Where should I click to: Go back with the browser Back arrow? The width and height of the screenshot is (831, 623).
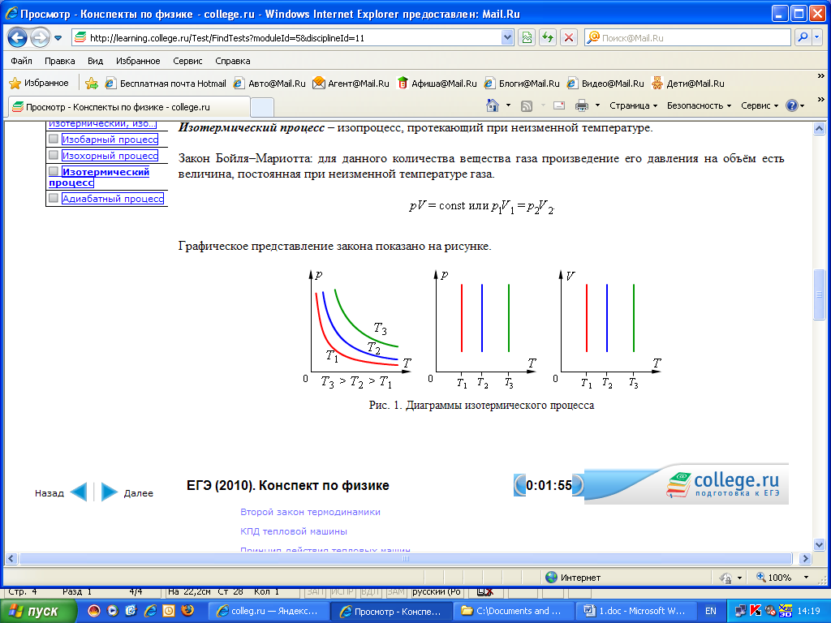(x=17, y=37)
